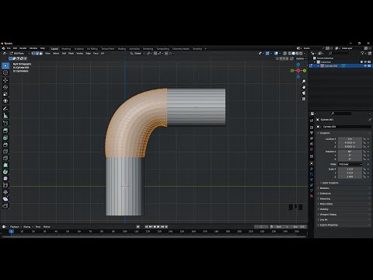The image size is (373, 280).
Task: Toggle Collection exclude checkbox in outliner
Action: 361,62
